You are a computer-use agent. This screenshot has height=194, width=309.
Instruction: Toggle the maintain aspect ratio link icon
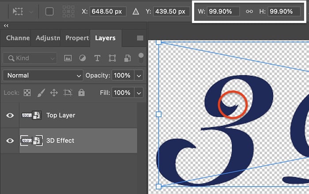click(x=249, y=11)
